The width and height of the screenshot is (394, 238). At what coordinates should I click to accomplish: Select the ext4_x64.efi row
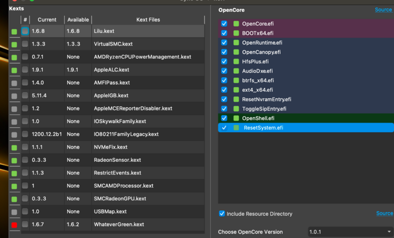click(x=306, y=90)
